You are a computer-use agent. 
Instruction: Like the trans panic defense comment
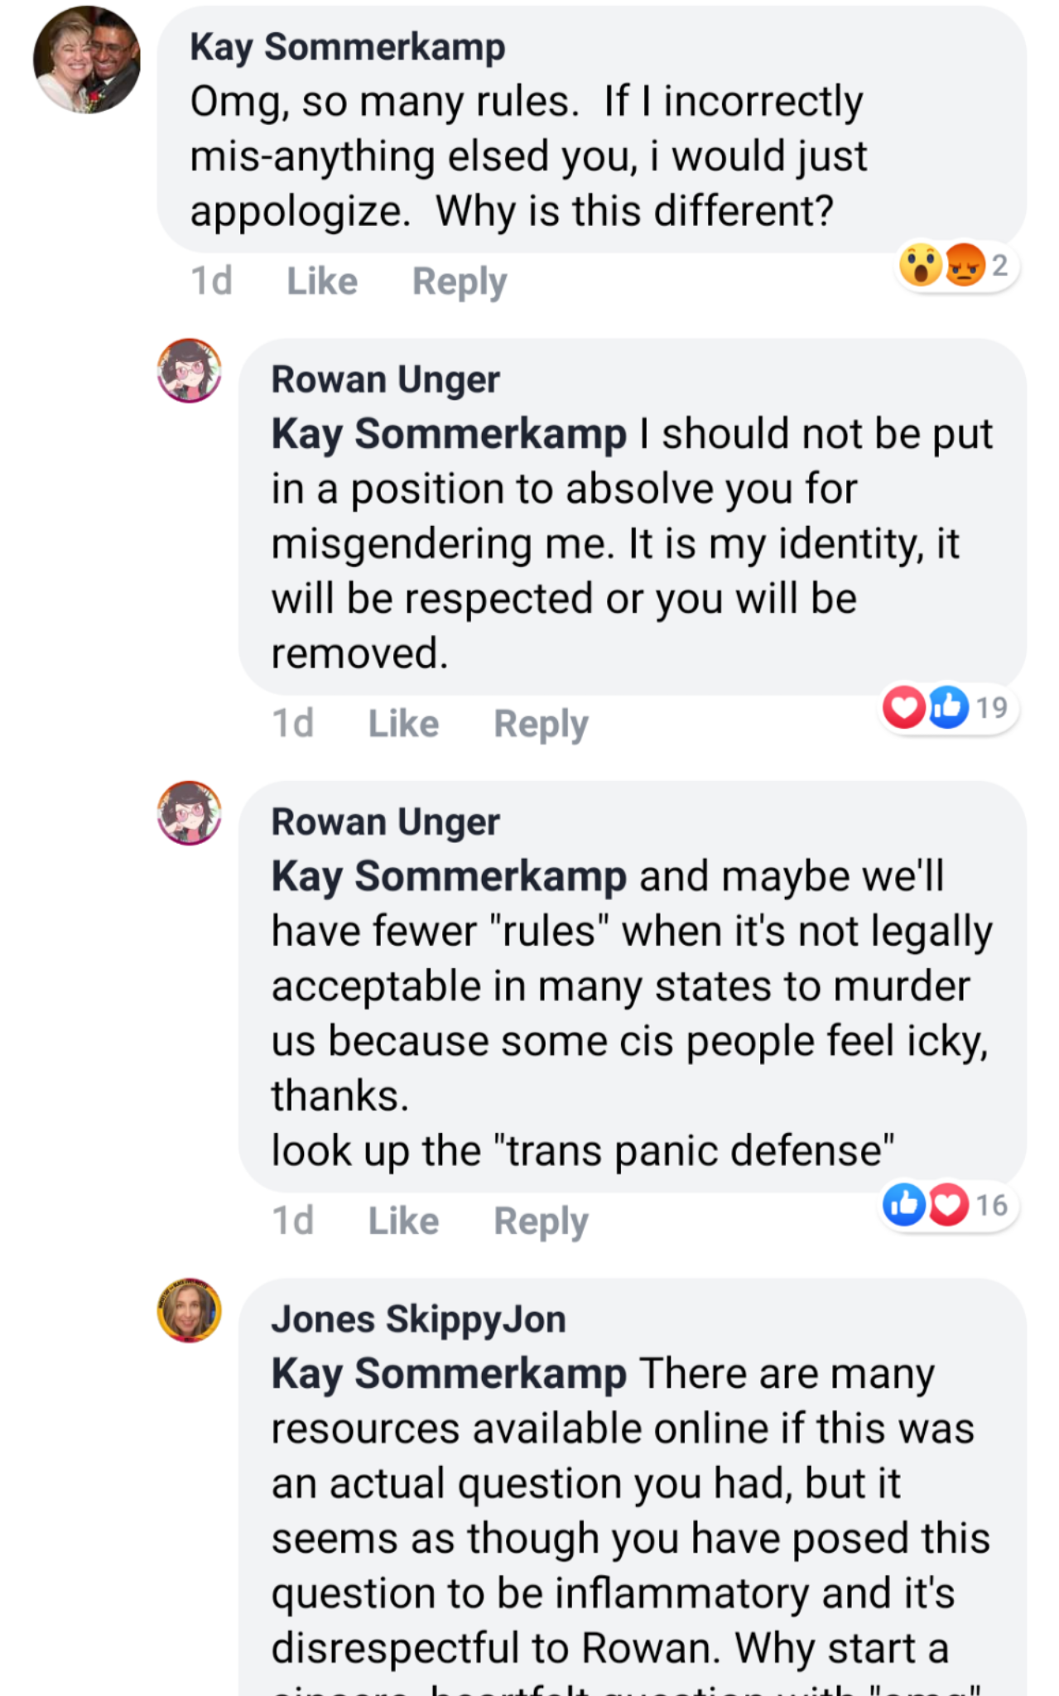(403, 1221)
